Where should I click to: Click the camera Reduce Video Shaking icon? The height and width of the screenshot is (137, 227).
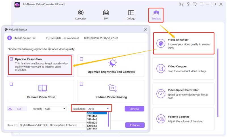112,88
